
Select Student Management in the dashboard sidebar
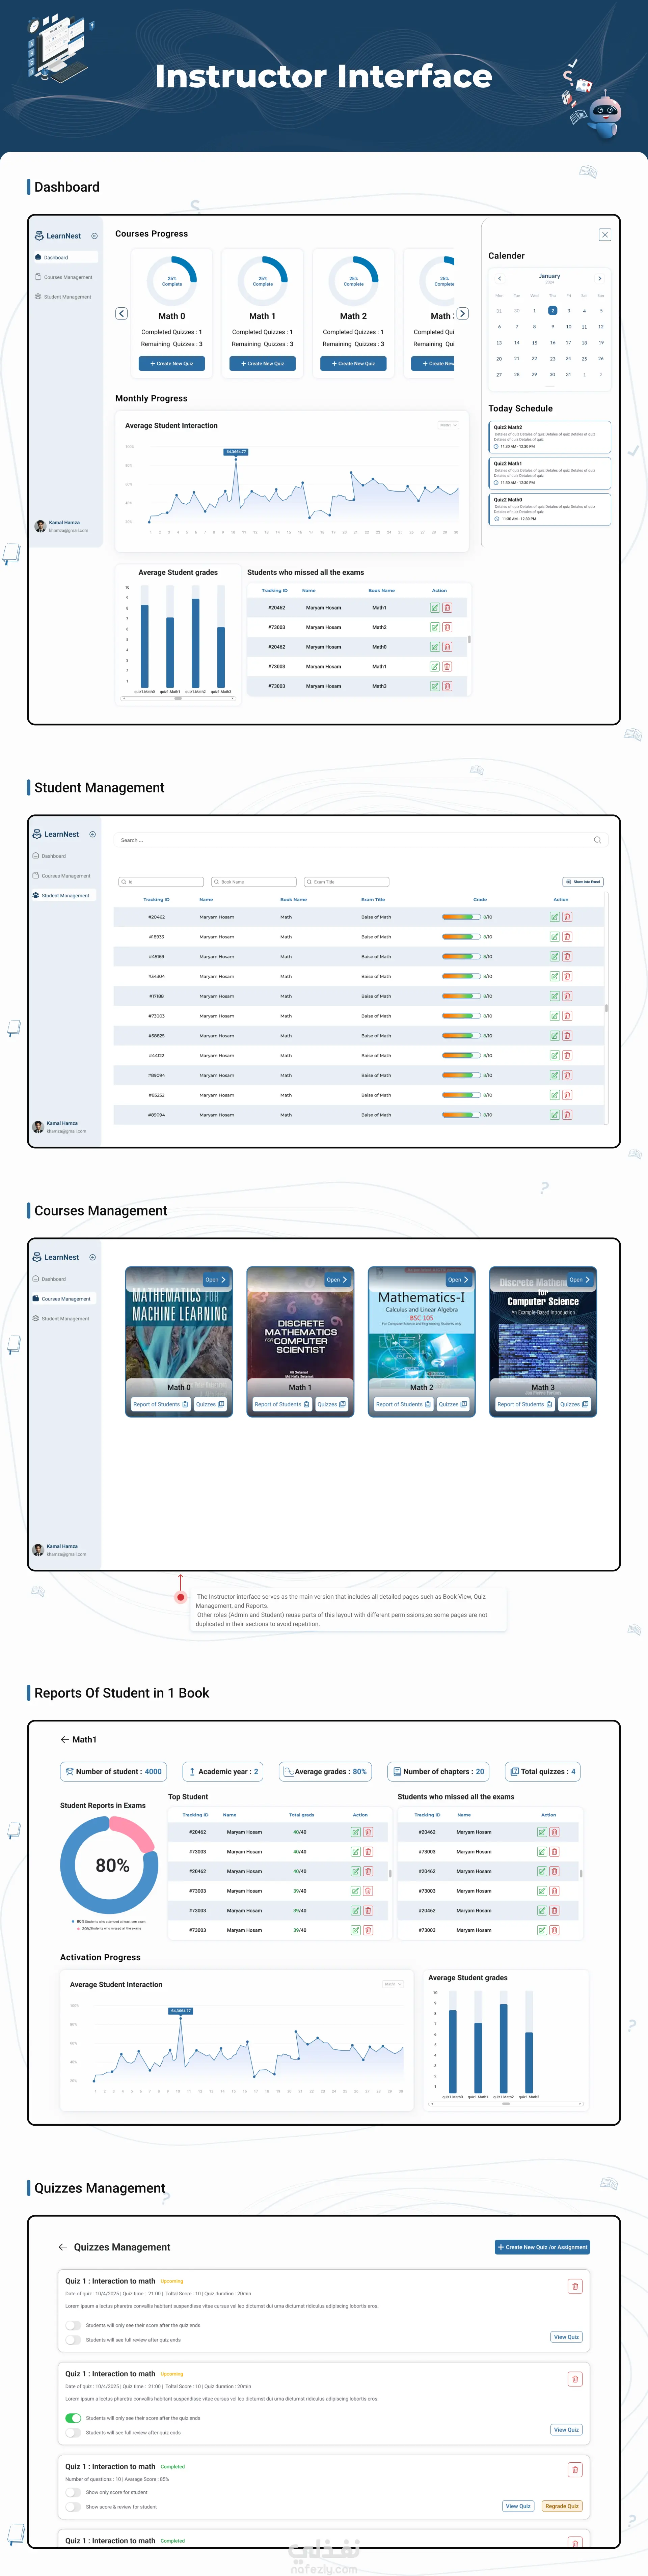67,297
